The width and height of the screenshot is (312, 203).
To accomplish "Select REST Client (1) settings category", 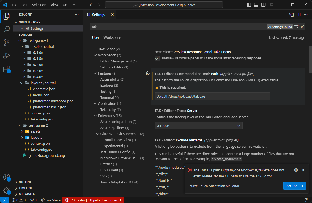I will tap(112, 170).
